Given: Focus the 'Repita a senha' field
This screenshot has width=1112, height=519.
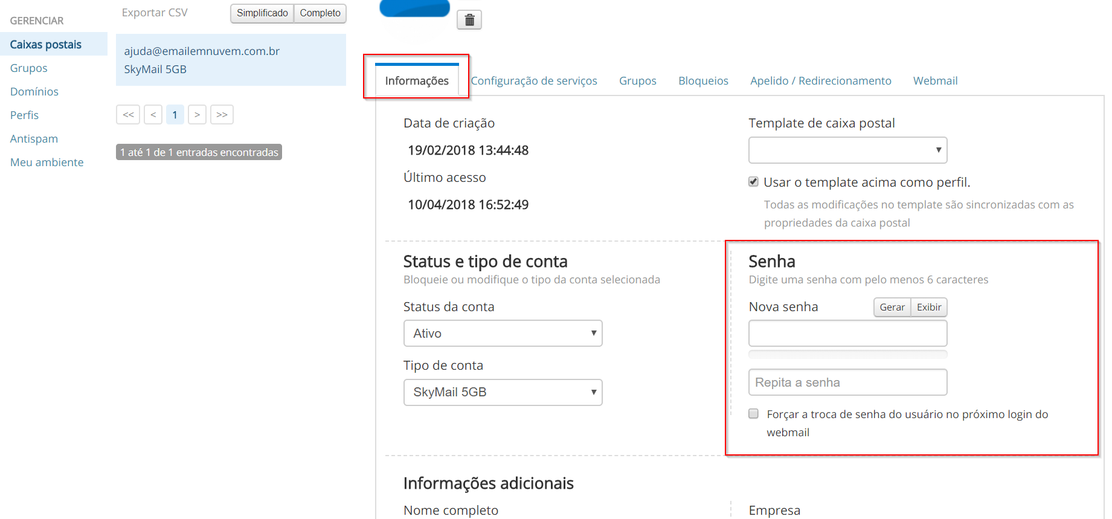Looking at the screenshot, I should tap(847, 382).
